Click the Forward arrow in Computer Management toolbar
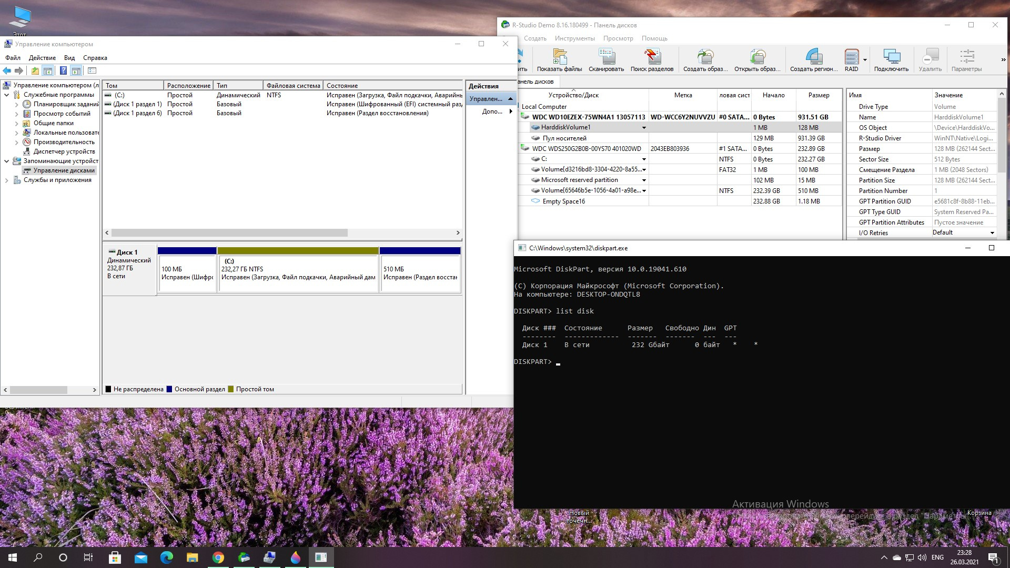The height and width of the screenshot is (568, 1010). coord(19,70)
